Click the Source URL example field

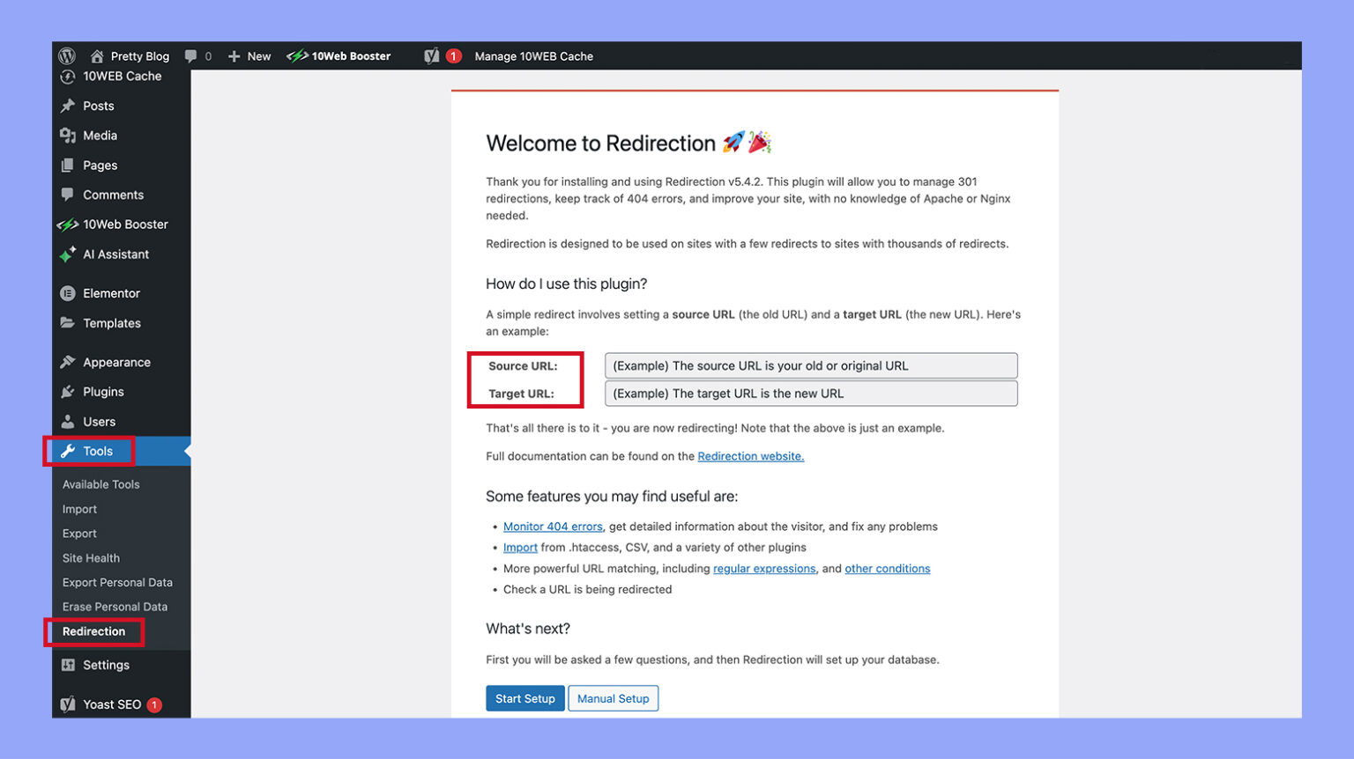pyautogui.click(x=809, y=365)
